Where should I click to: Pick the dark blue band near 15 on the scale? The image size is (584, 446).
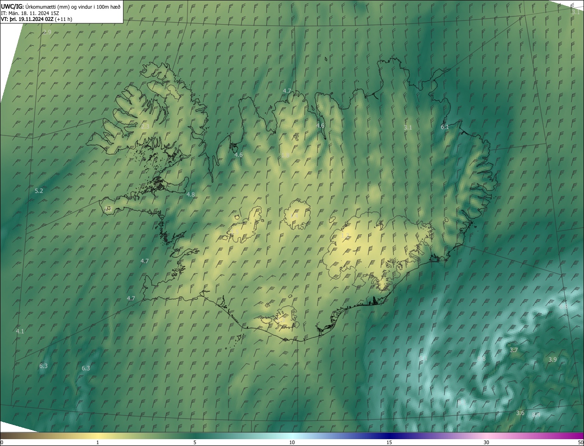389,436
